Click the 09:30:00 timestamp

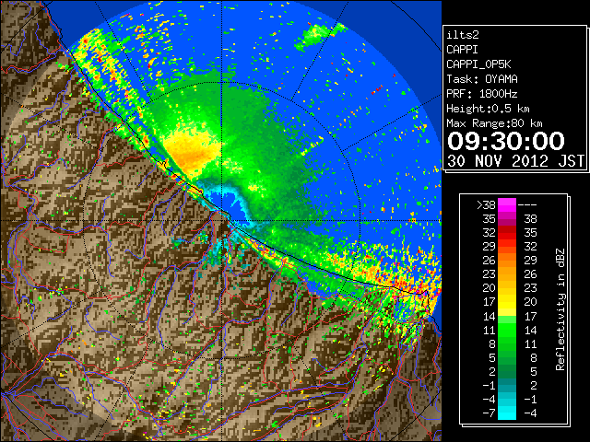tap(506, 141)
